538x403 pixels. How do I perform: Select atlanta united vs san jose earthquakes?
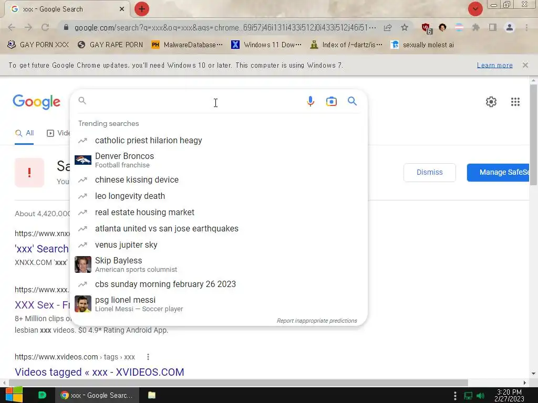(x=219, y=229)
